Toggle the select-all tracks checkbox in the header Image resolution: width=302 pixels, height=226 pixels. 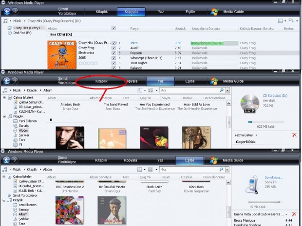[x=113, y=28]
